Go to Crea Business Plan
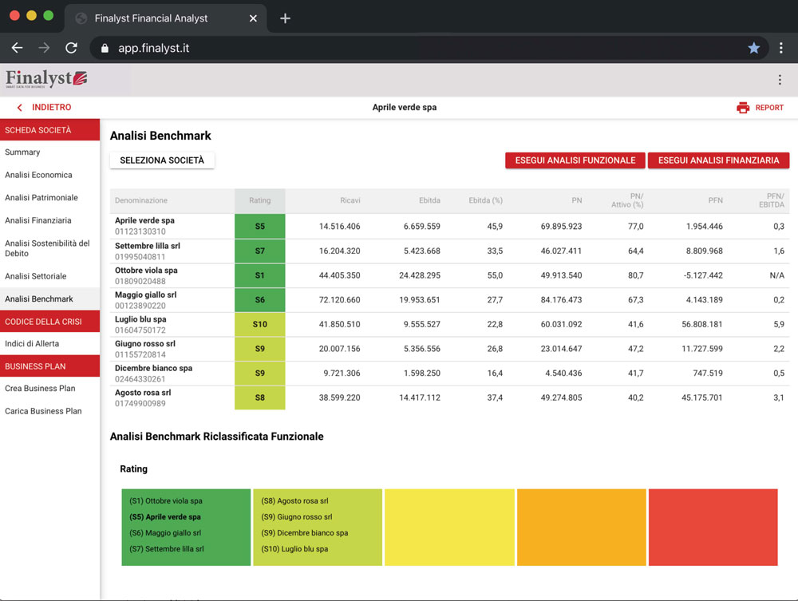This screenshot has height=601, width=798. pyautogui.click(x=40, y=389)
